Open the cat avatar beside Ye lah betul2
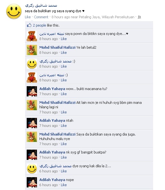165x190 pixels. [x=32, y=50]
